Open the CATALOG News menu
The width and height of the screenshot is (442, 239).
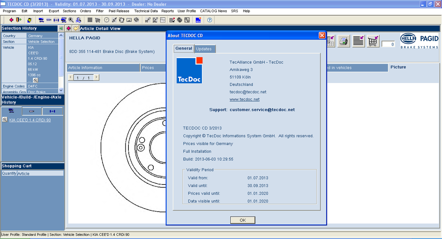pos(213,11)
